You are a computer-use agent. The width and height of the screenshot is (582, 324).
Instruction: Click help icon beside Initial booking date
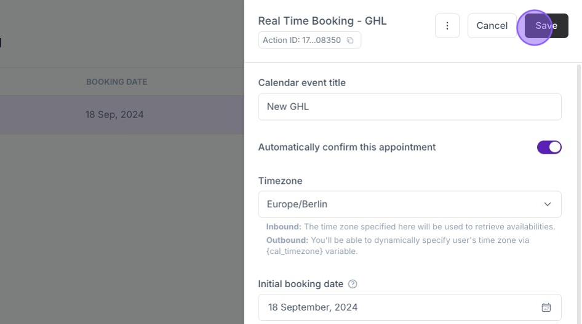coord(353,284)
